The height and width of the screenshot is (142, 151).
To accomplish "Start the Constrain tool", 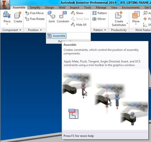I will point(63,17).
